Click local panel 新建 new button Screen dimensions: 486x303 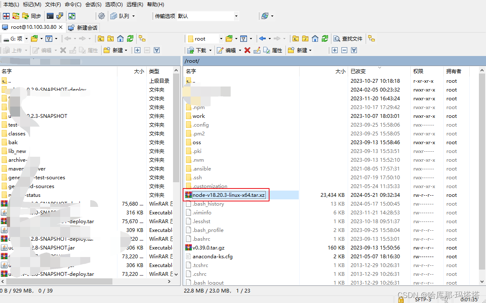[113, 50]
